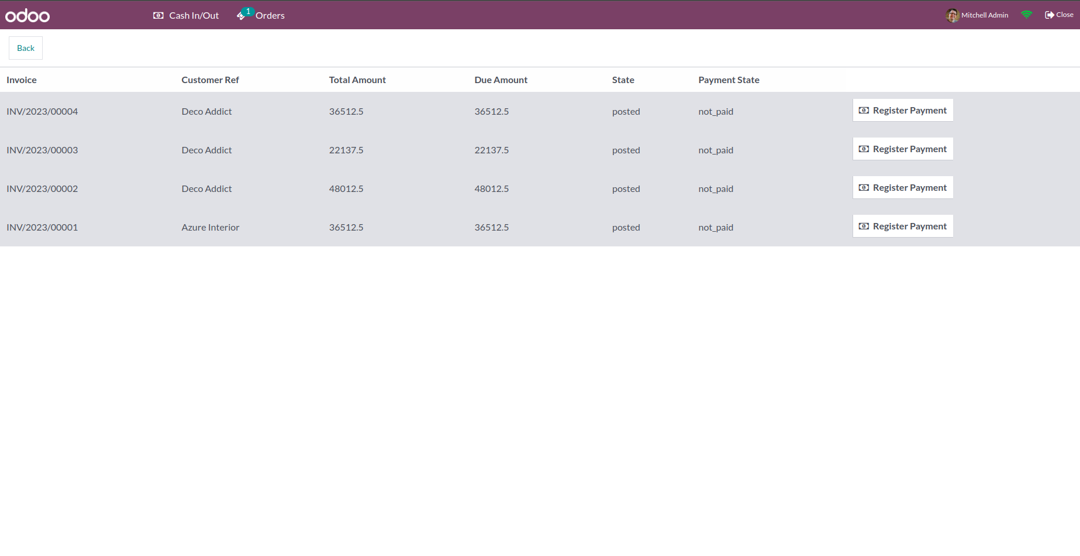Screen dimensions: 1080x556
Task: Click not_paid status in INV/2023/00002 row
Action: click(x=716, y=189)
